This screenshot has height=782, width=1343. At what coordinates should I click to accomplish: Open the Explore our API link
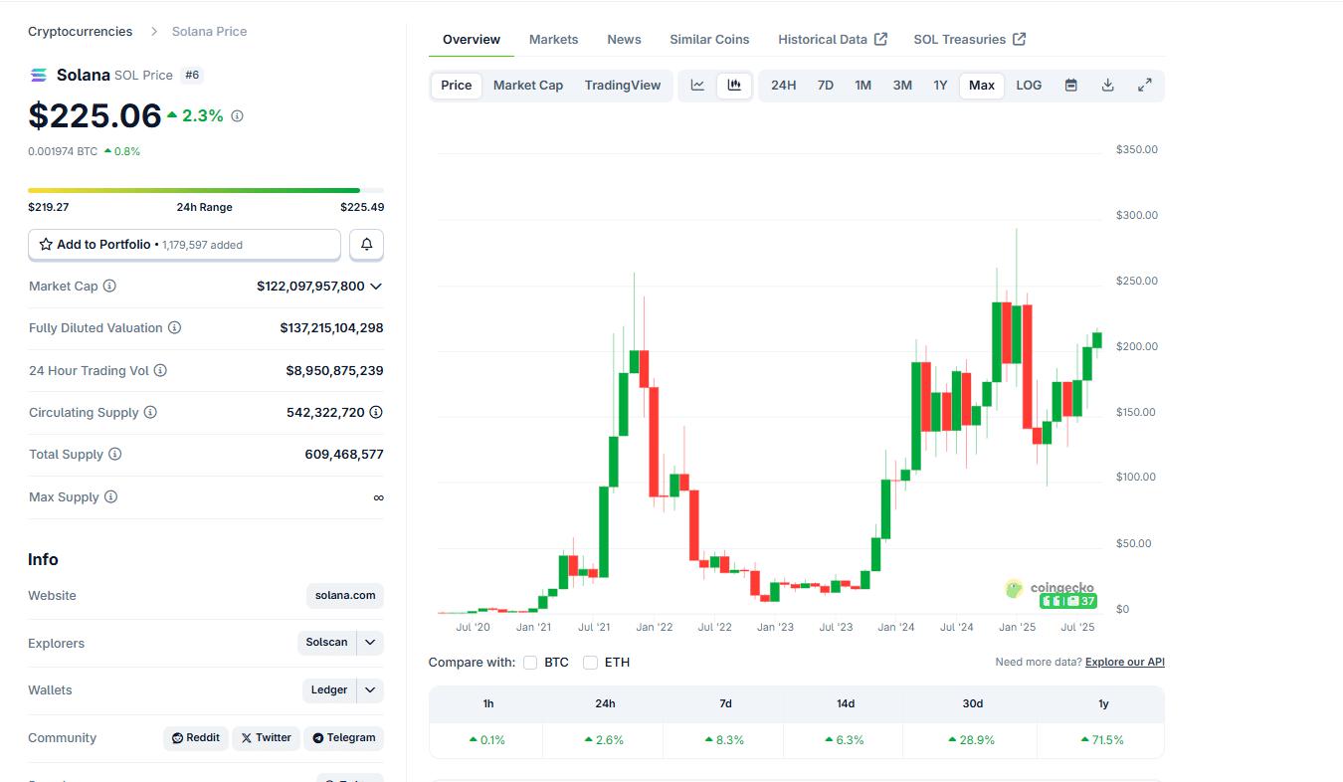(1124, 663)
